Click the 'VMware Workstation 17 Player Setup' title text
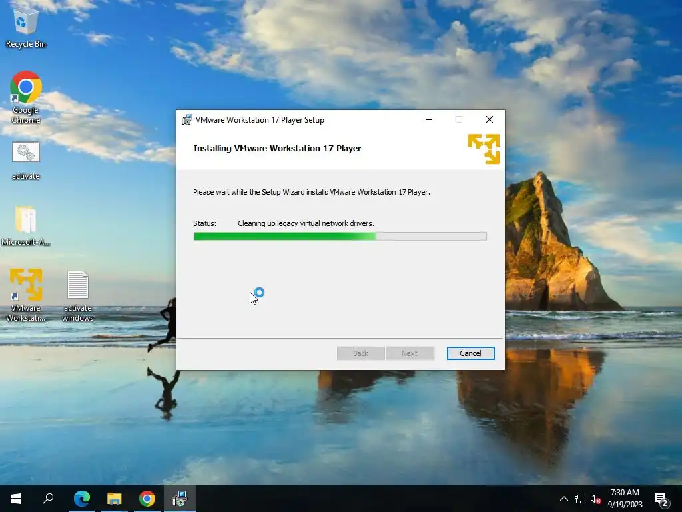Image resolution: width=682 pixels, height=512 pixels. pyautogui.click(x=260, y=120)
